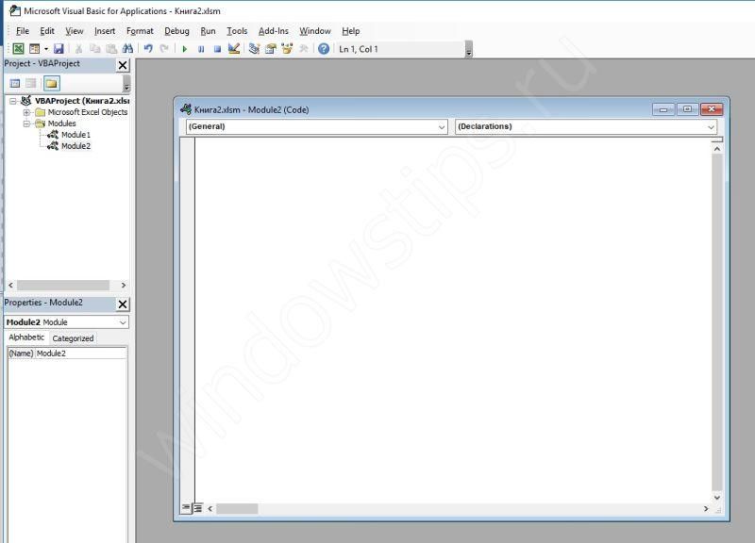The height and width of the screenshot is (543, 755).
Task: Open Module2 Module properties object dropdown
Action: click(x=66, y=321)
